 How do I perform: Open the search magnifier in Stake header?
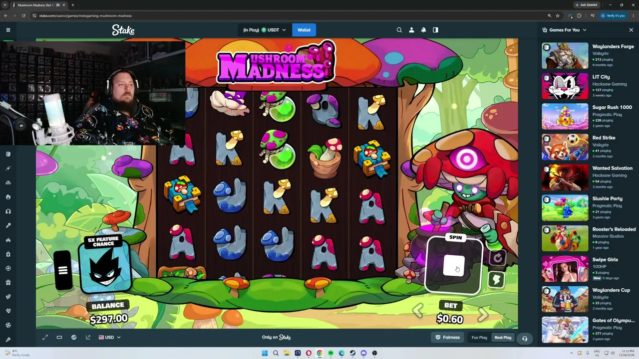[x=399, y=30]
